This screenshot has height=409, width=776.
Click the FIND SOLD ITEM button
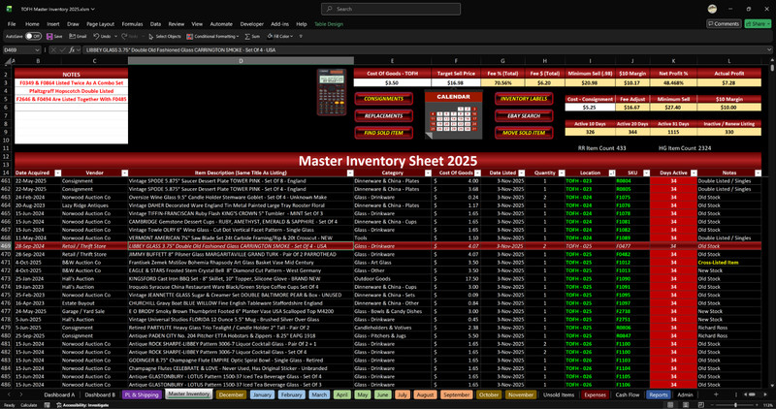coord(383,133)
